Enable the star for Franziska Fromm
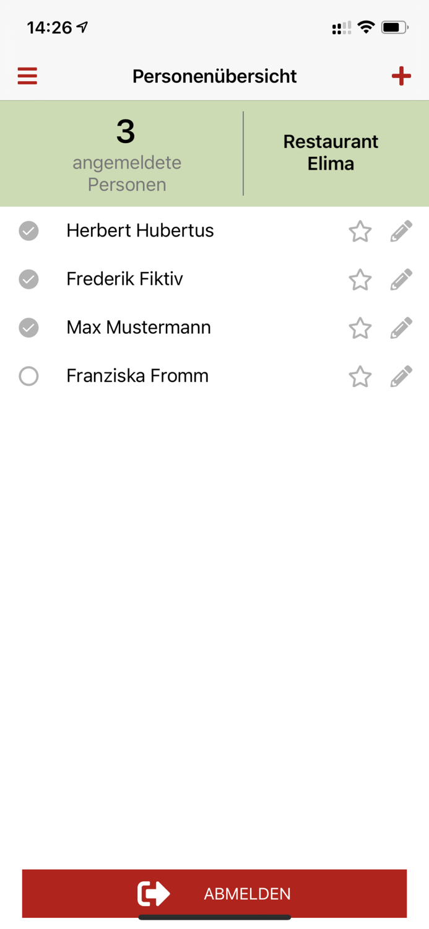The height and width of the screenshot is (929, 429). pos(360,377)
